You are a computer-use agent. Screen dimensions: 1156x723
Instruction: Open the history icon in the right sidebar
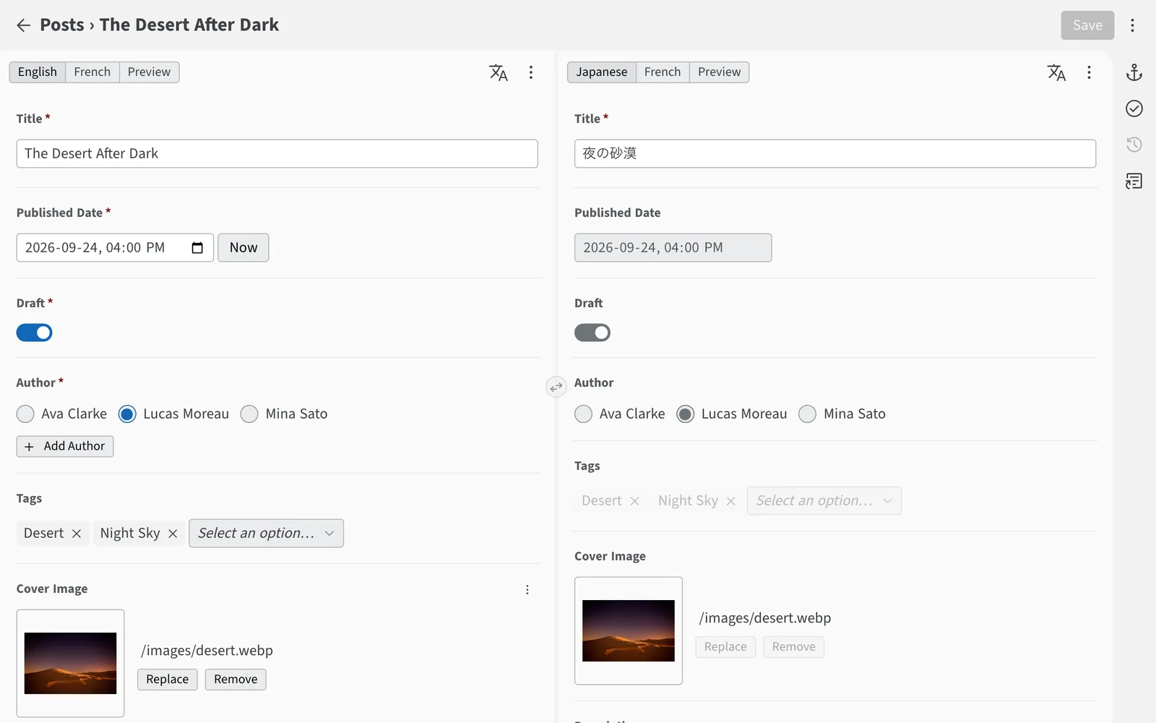click(1134, 145)
